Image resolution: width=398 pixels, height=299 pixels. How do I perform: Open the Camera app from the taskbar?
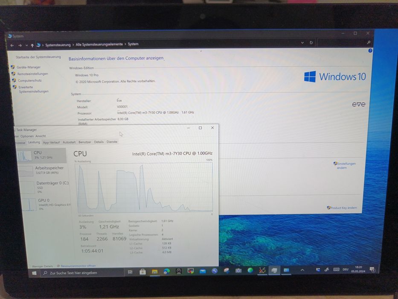click(238, 270)
